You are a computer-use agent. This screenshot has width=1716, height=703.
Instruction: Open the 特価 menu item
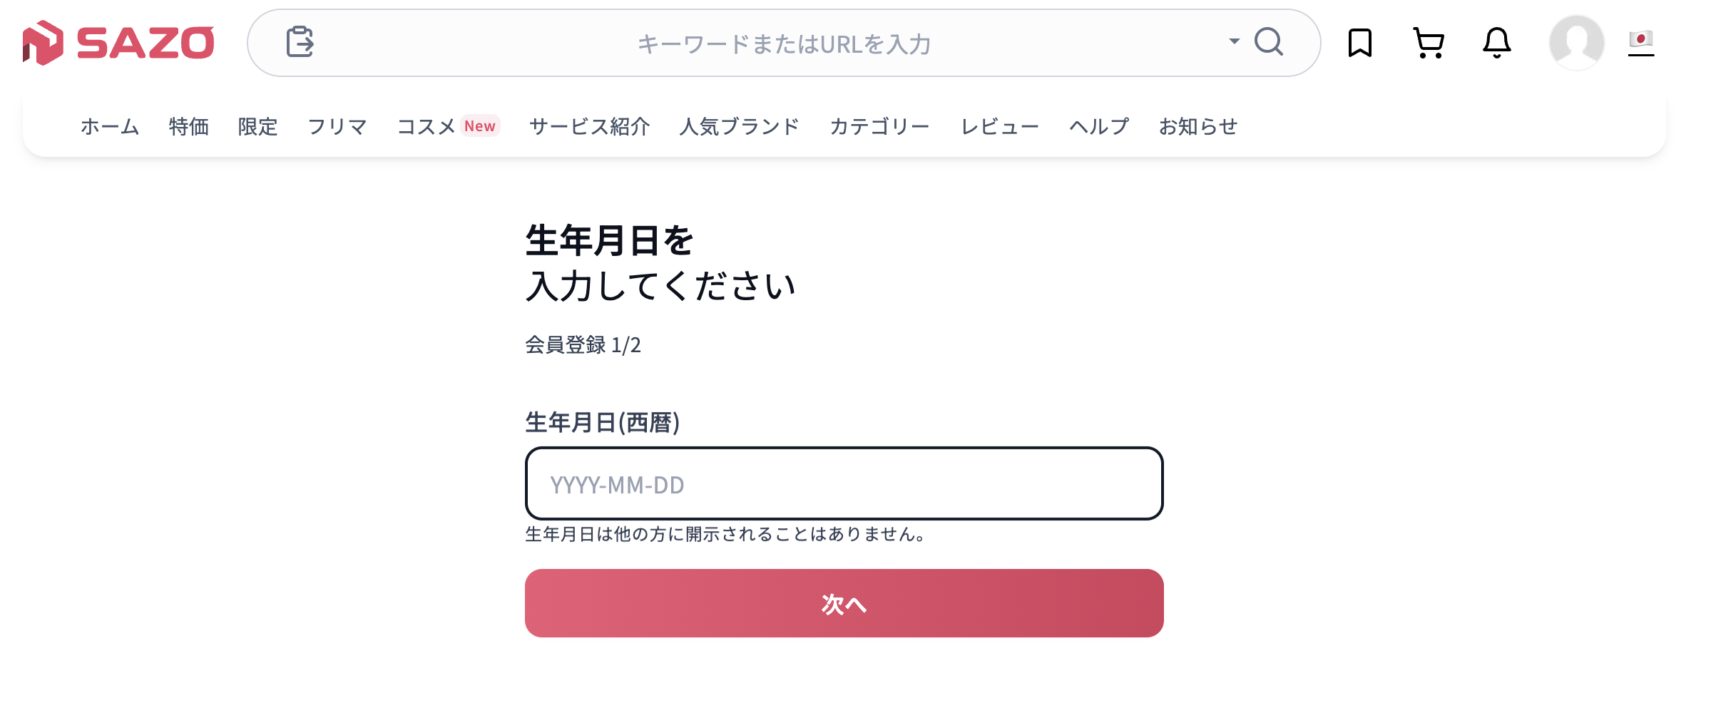[x=189, y=126]
